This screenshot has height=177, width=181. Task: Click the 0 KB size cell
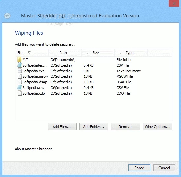(x=87, y=71)
